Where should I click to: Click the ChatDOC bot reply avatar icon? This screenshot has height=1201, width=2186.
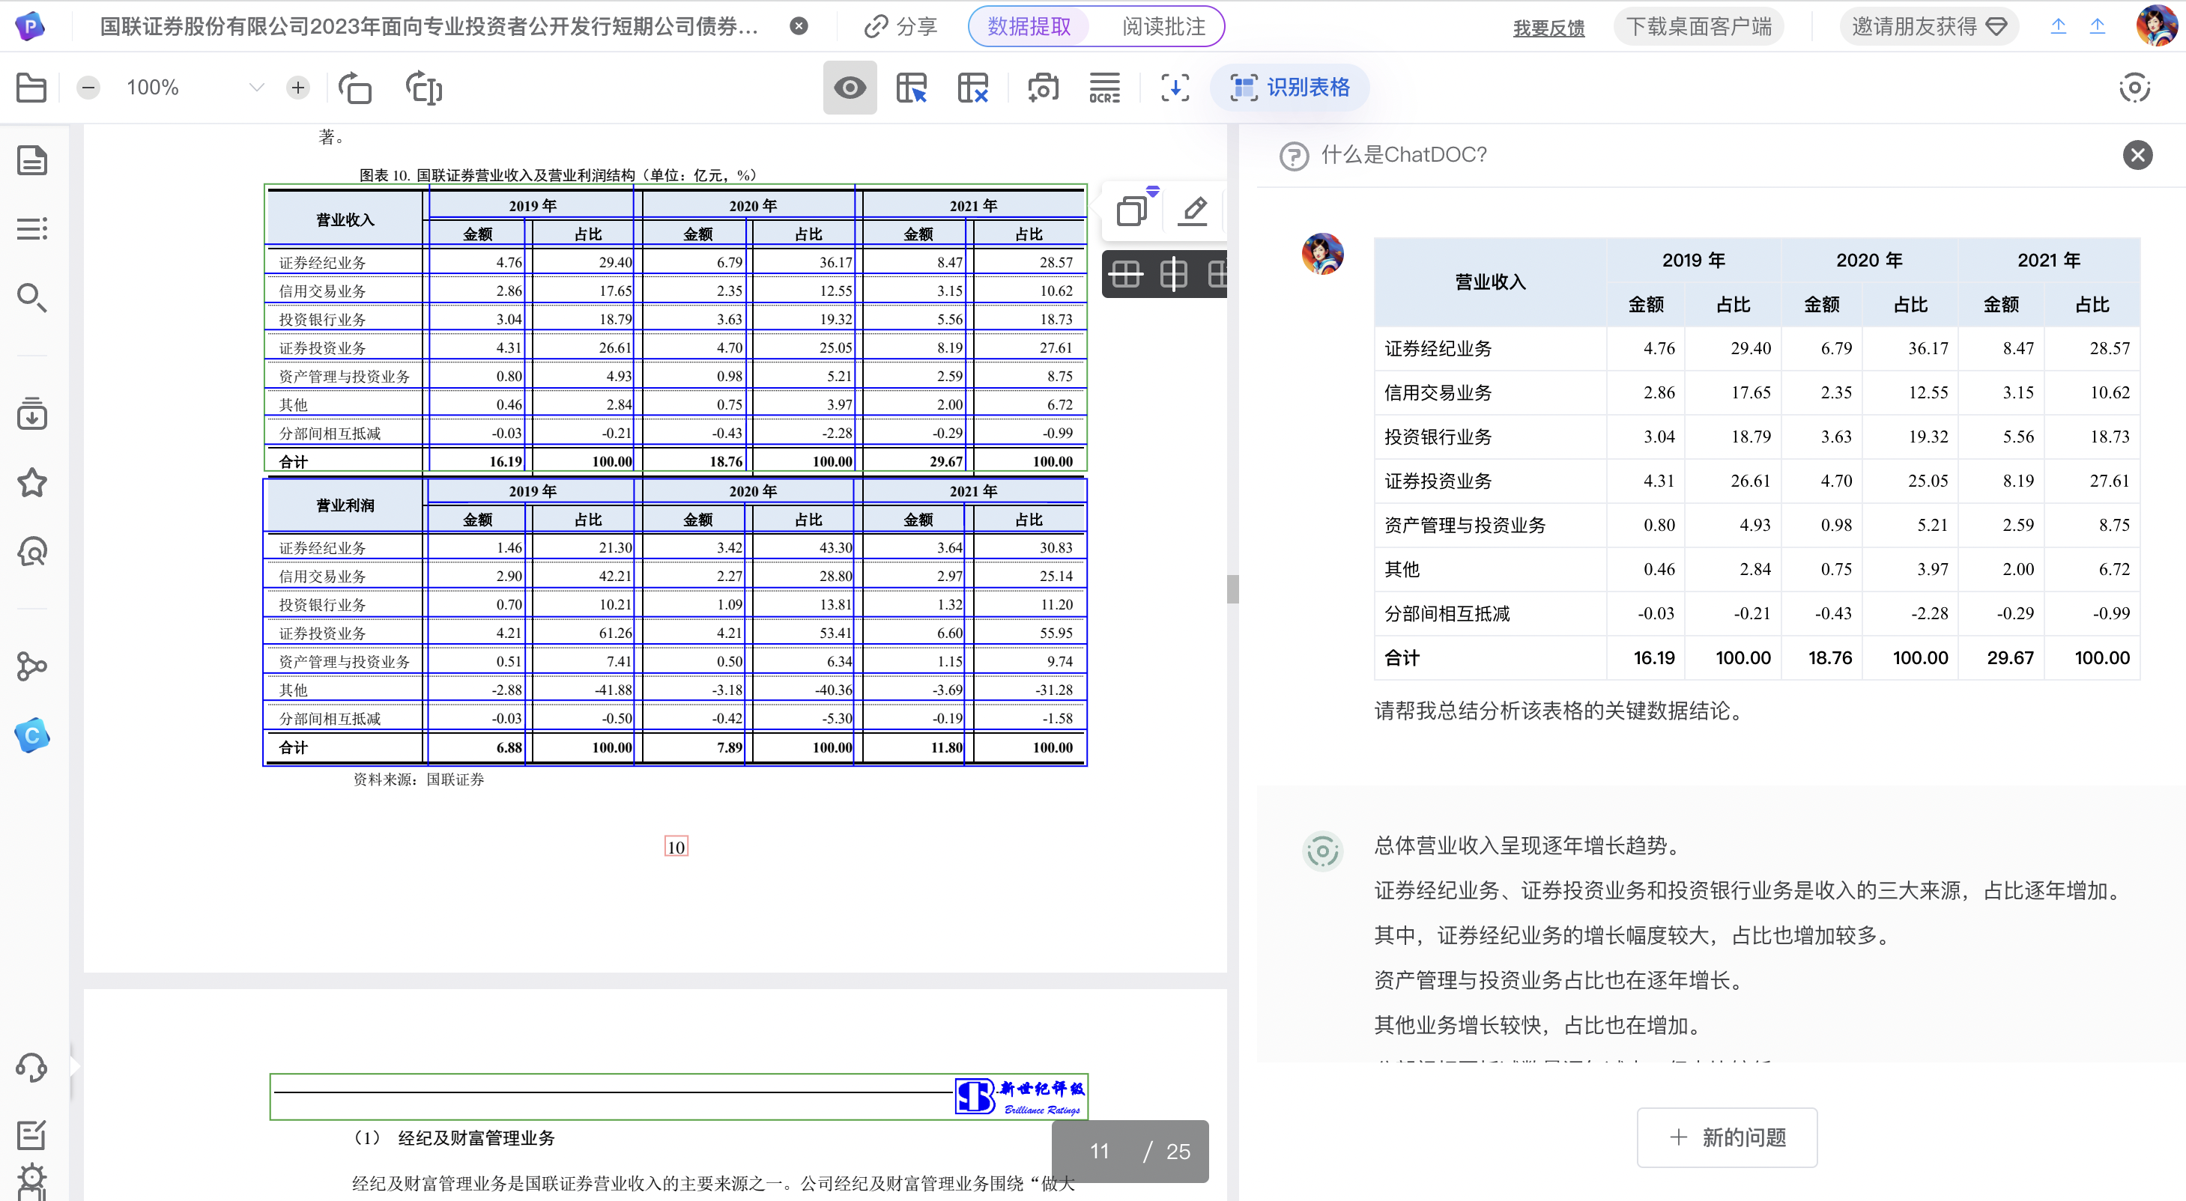(1322, 851)
